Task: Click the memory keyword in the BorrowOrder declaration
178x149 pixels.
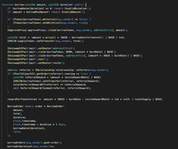Action: 29,106
